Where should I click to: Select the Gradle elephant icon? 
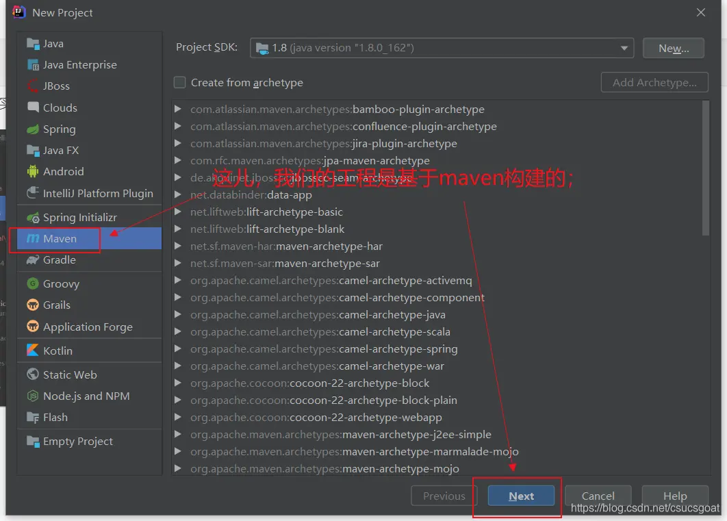(x=32, y=260)
